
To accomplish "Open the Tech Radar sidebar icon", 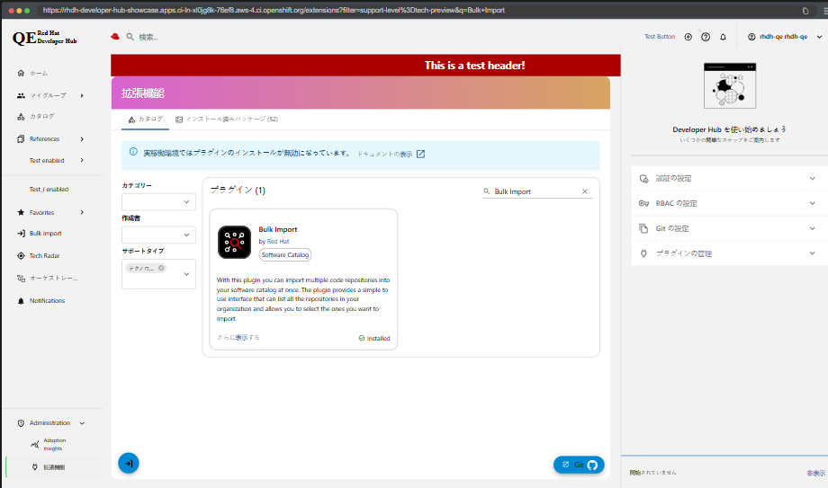I will pyautogui.click(x=21, y=256).
